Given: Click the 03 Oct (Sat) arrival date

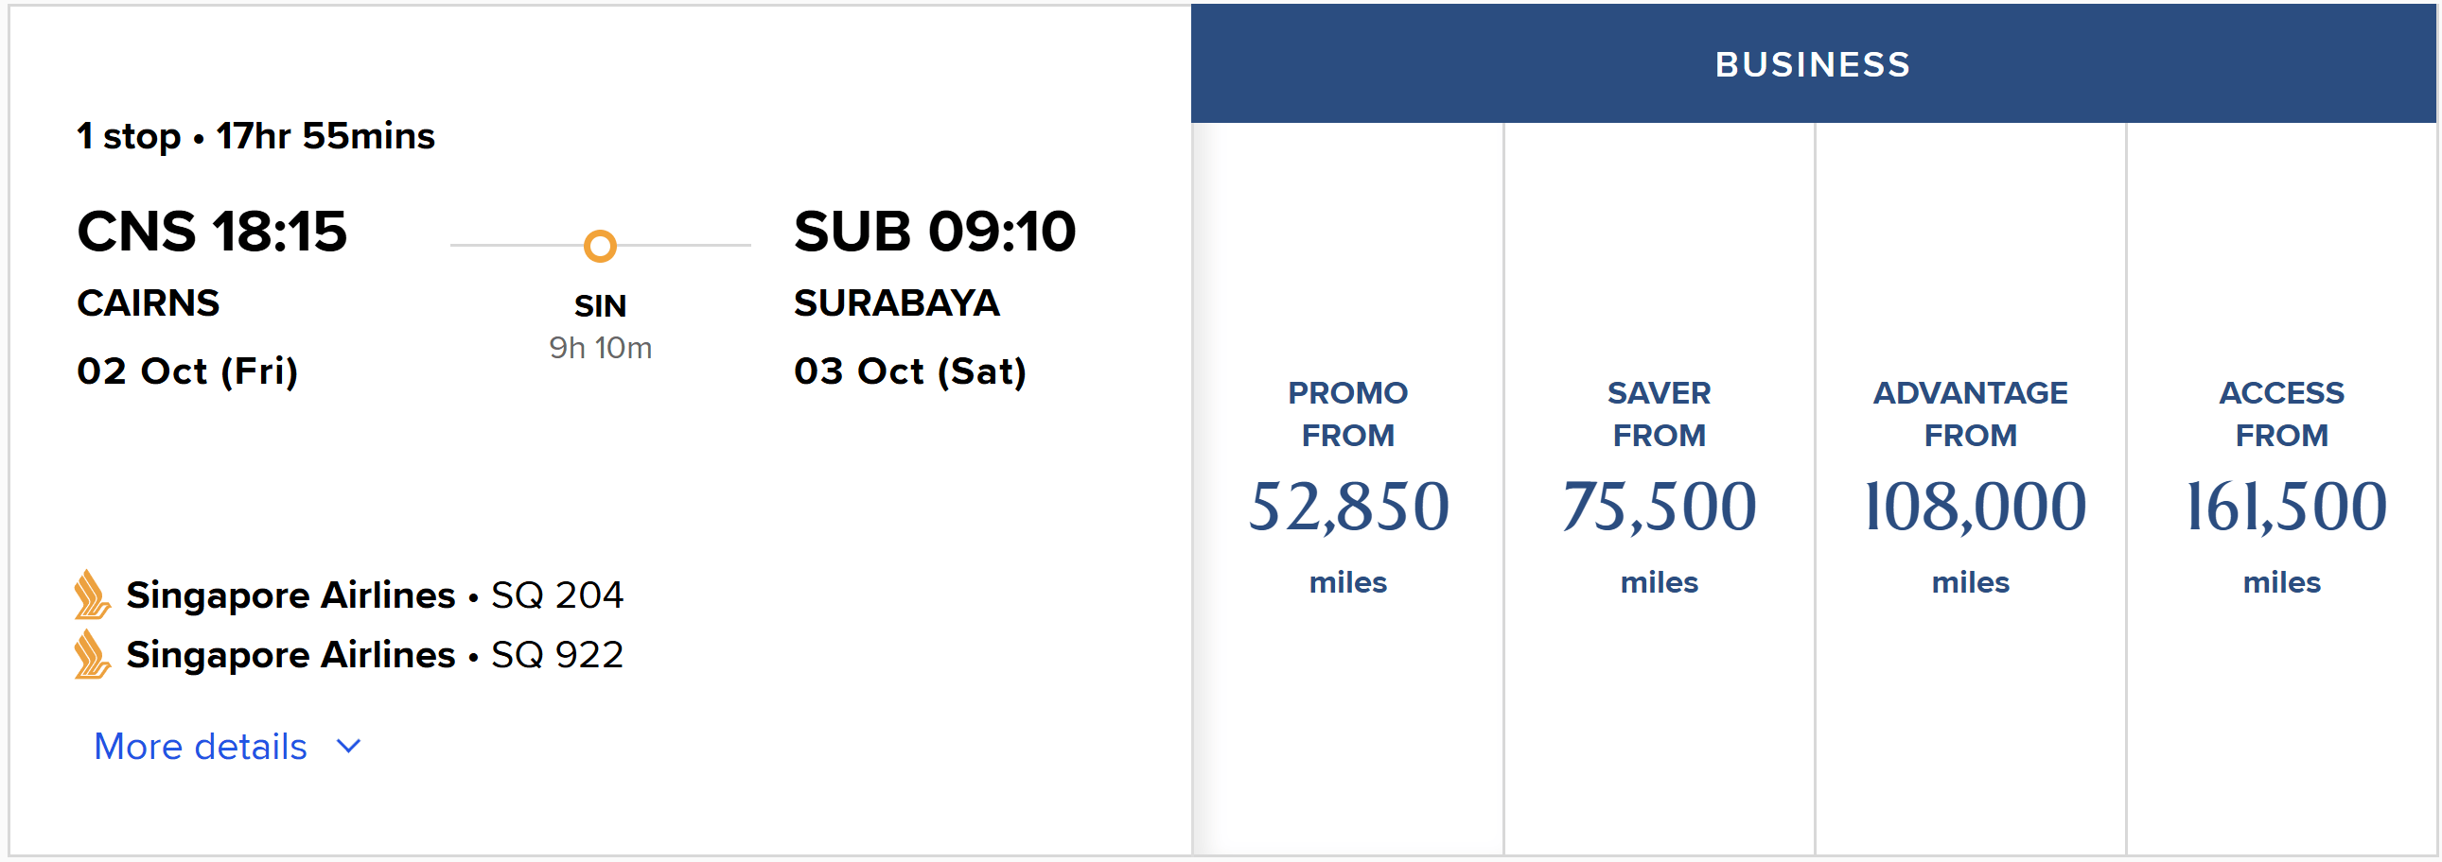Looking at the screenshot, I should [x=910, y=371].
